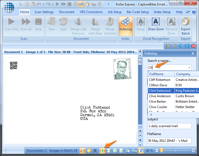Open the Kofax application orb menu
This screenshot has height=156, width=199.
pyautogui.click(x=9, y=7)
